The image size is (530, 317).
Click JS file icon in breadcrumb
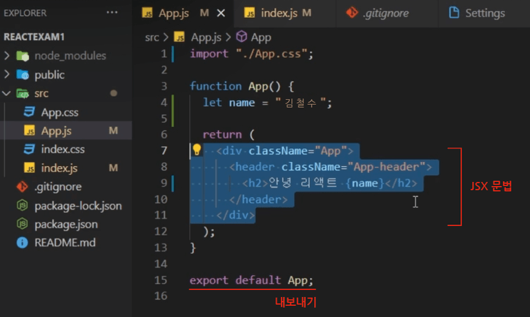[179, 37]
